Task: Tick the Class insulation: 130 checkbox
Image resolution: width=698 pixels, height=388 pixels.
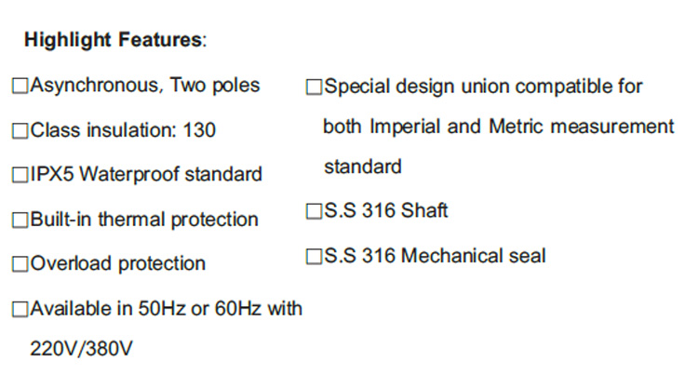Action: [20, 131]
